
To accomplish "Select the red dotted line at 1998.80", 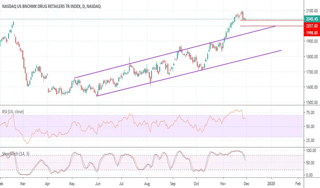I will tap(272, 26).
